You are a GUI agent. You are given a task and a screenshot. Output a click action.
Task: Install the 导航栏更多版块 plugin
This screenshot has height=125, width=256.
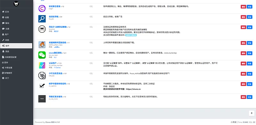point(249,97)
